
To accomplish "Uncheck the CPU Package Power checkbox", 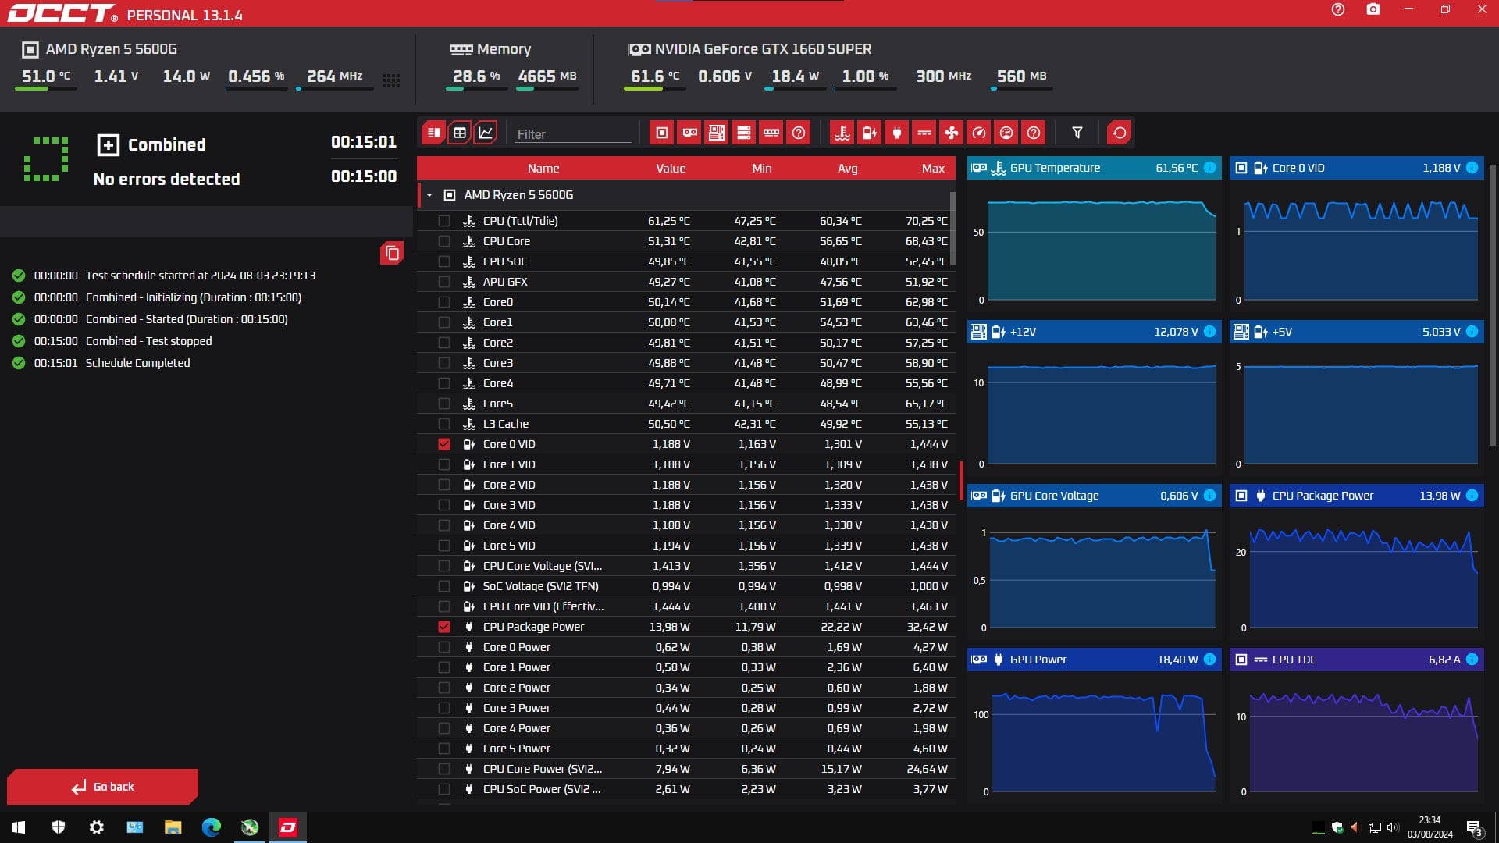I will tap(444, 627).
